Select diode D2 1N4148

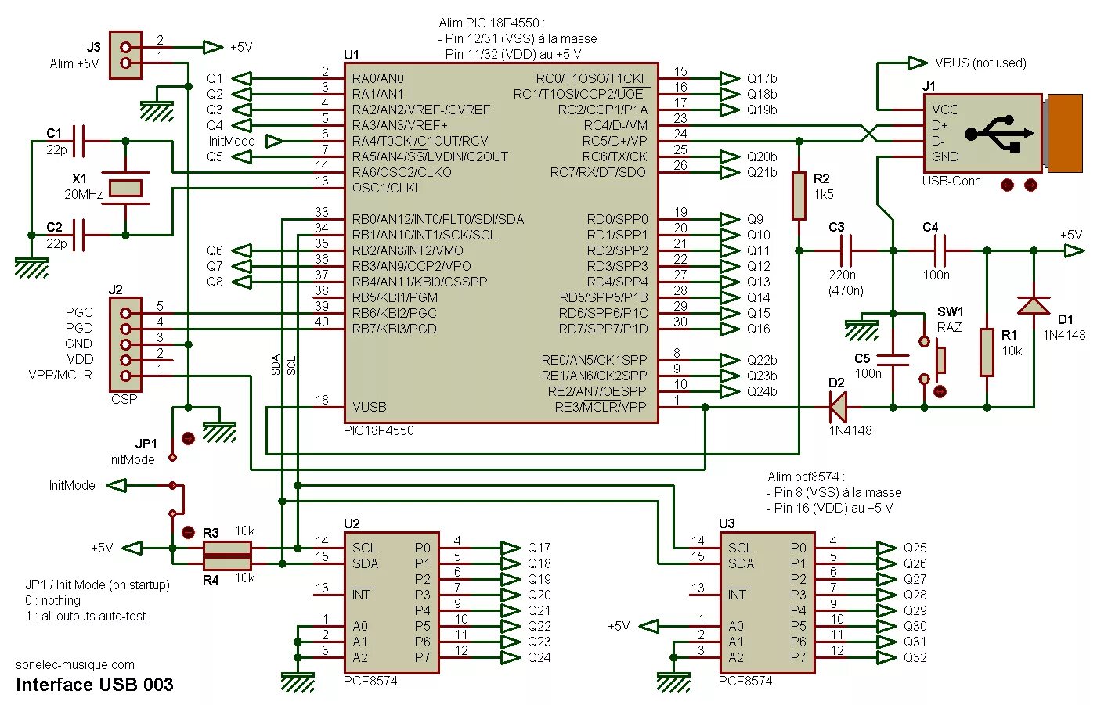pos(838,407)
